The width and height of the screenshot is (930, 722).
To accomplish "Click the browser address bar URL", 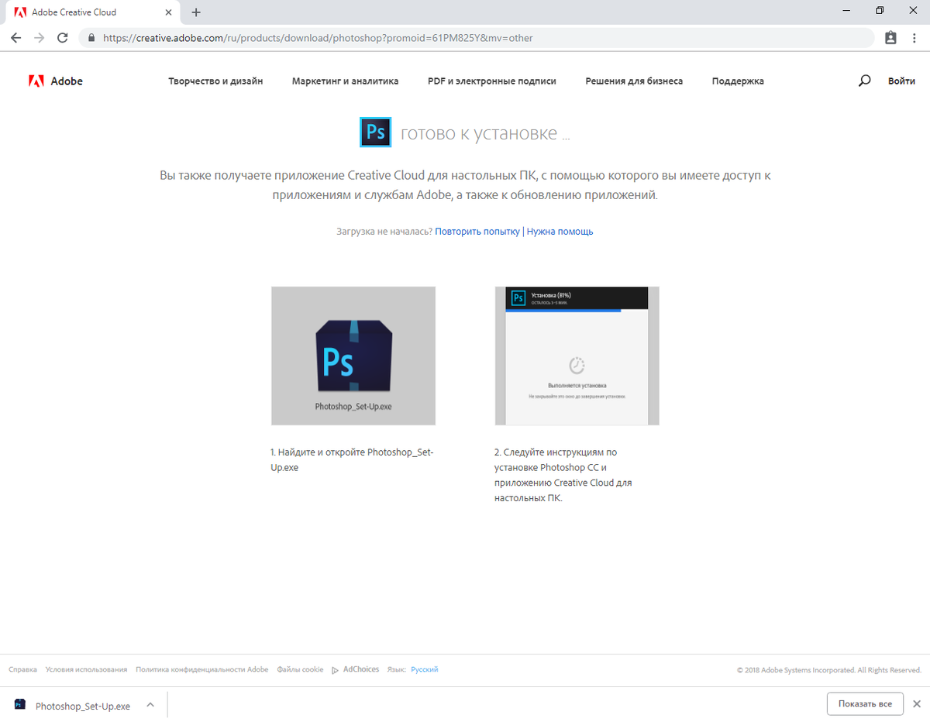I will tap(318, 37).
